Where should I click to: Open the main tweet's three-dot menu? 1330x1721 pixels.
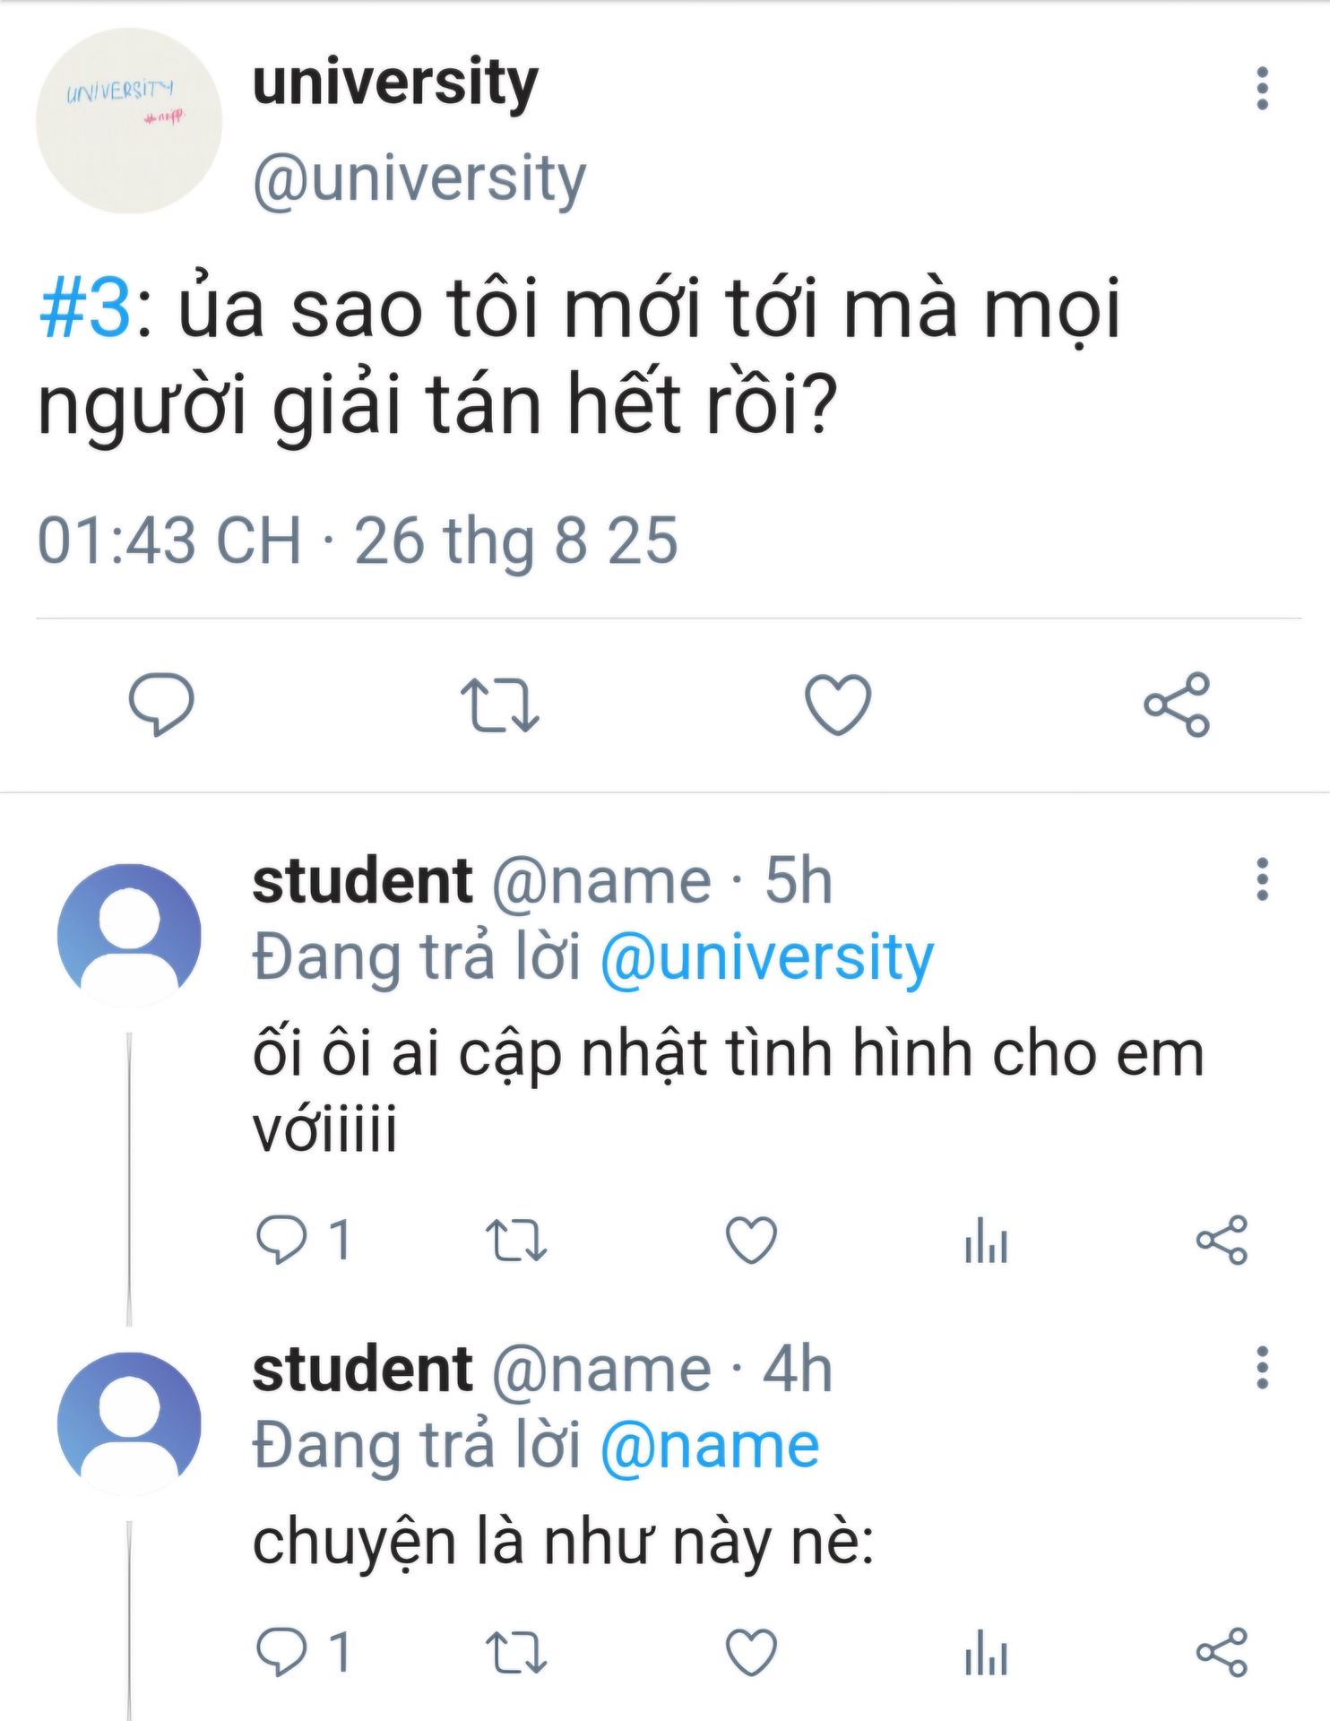coord(1262,89)
